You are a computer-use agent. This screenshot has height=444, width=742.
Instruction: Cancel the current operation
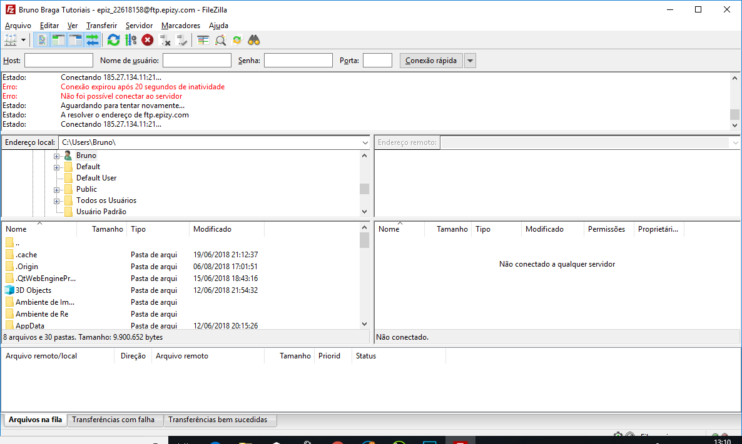148,39
